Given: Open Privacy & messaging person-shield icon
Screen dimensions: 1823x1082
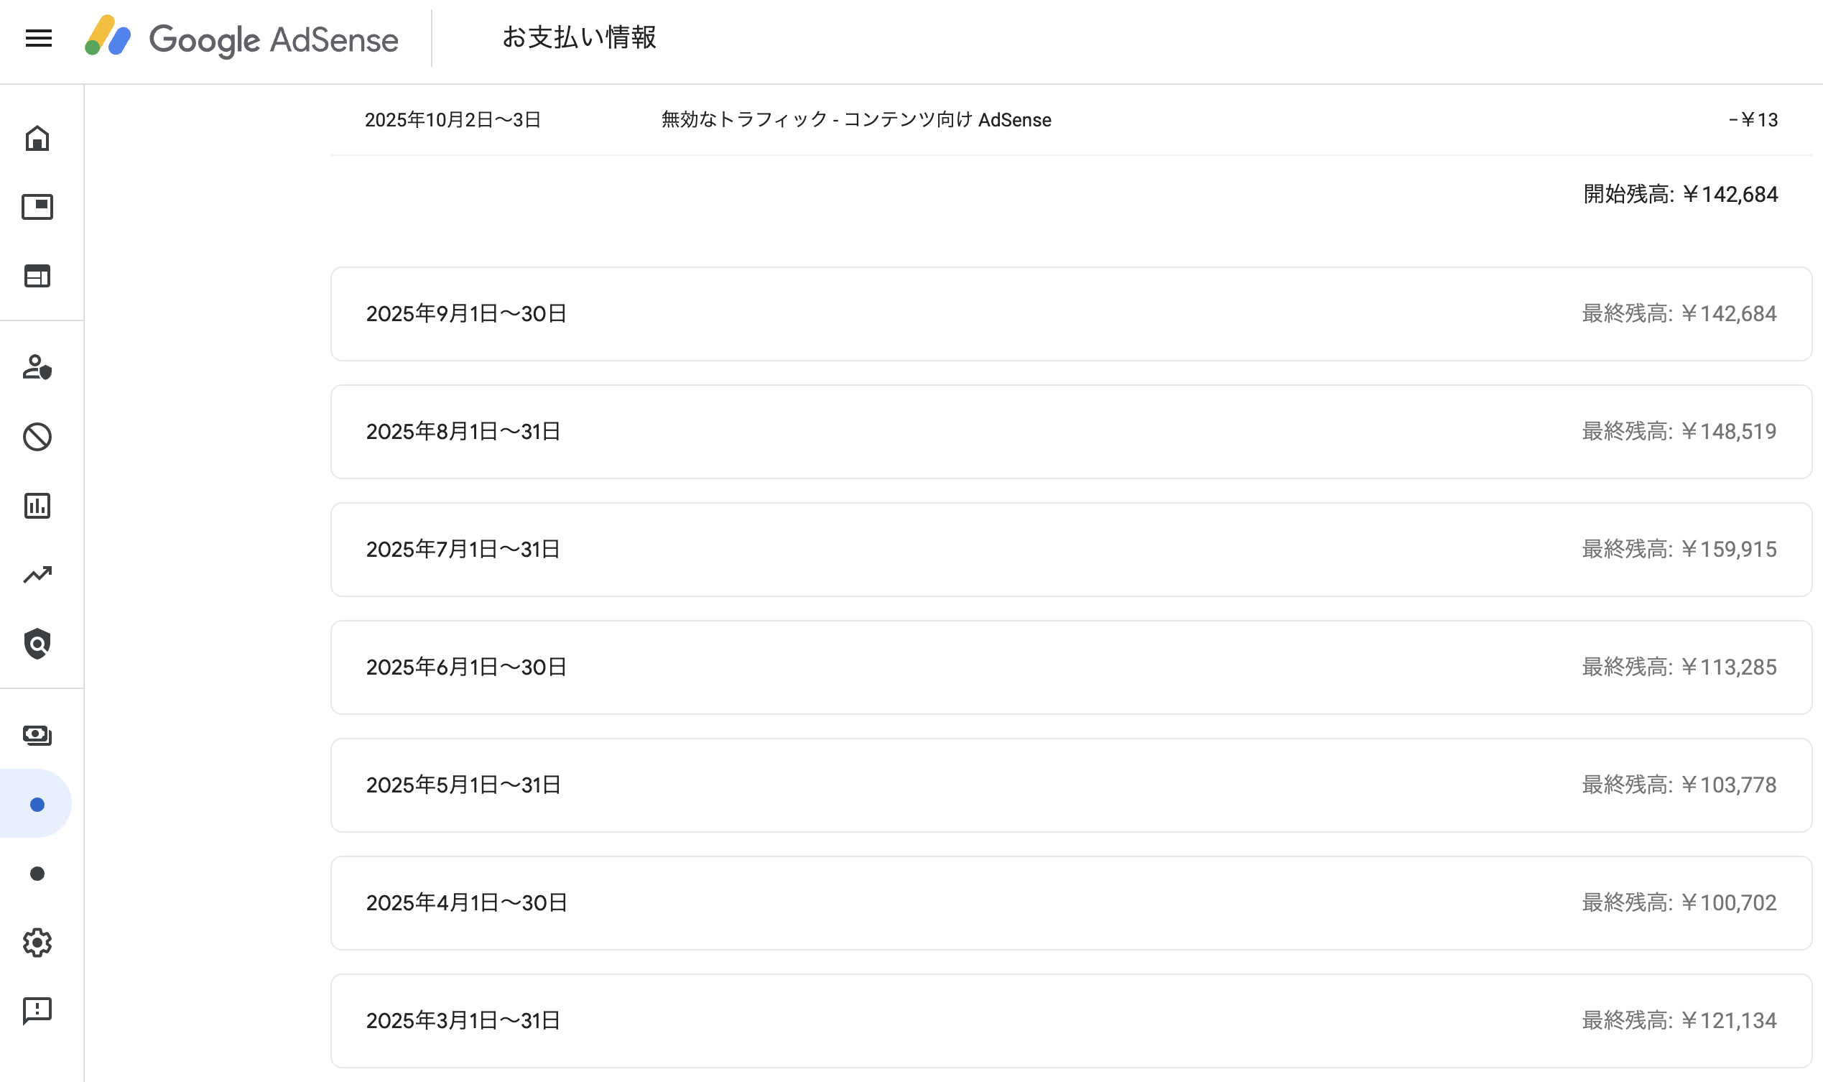Looking at the screenshot, I should [37, 366].
